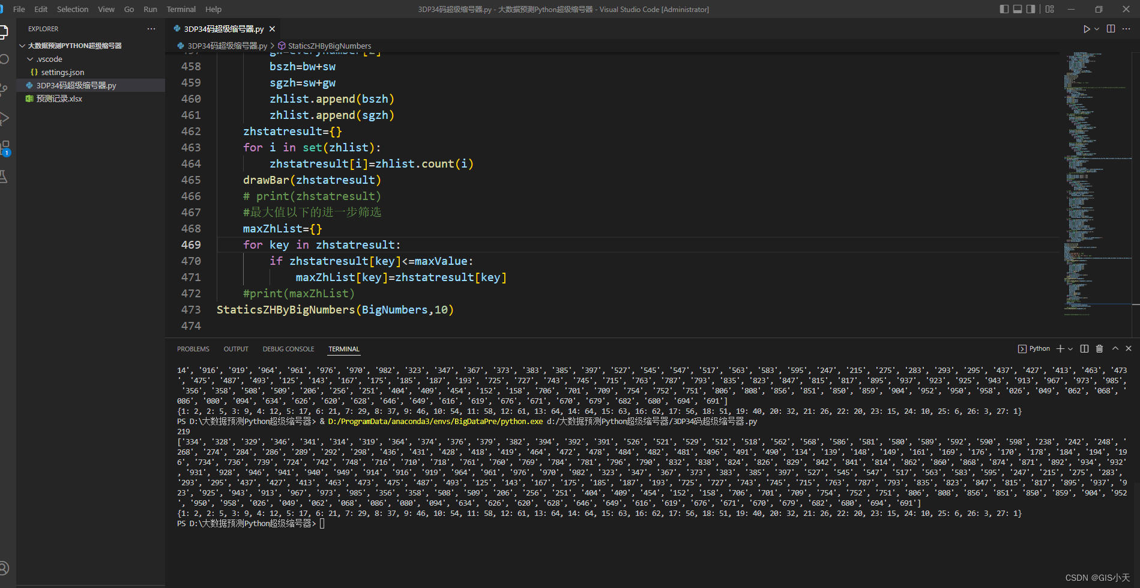
Task: Open the Testing flask view
Action: click(4, 177)
